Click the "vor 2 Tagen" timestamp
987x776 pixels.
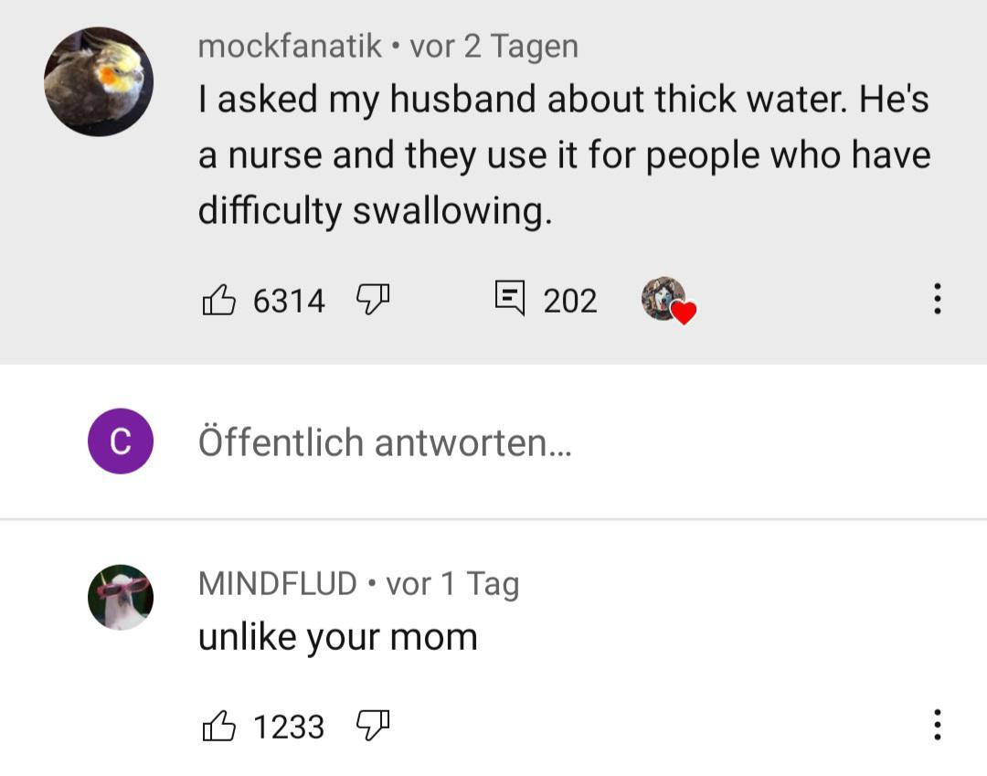(x=493, y=46)
